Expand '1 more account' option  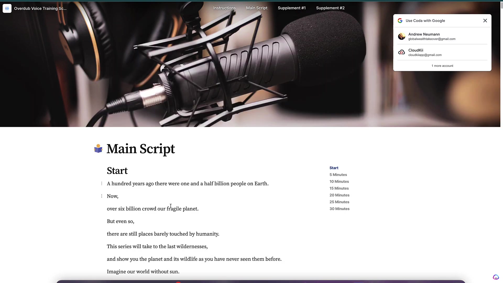(x=442, y=66)
